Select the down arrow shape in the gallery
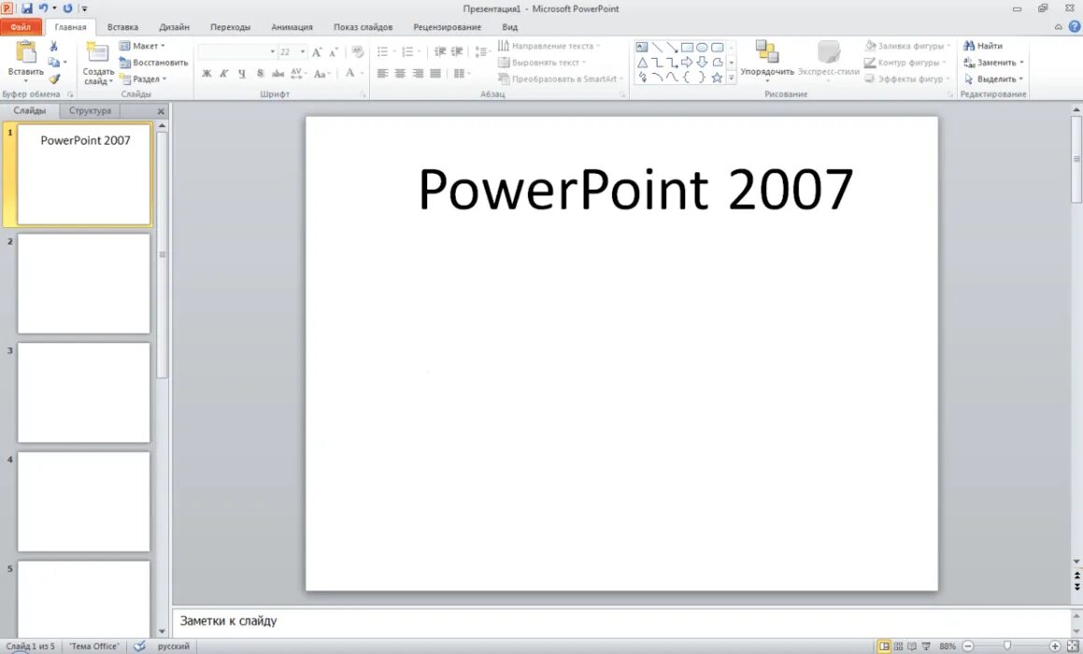Image resolution: width=1083 pixels, height=654 pixels. [x=702, y=63]
